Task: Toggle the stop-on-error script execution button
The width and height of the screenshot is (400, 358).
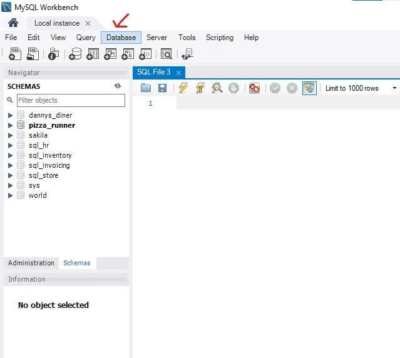Action: 254,88
